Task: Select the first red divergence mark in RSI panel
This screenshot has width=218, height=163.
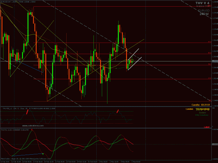Action: [28, 112]
